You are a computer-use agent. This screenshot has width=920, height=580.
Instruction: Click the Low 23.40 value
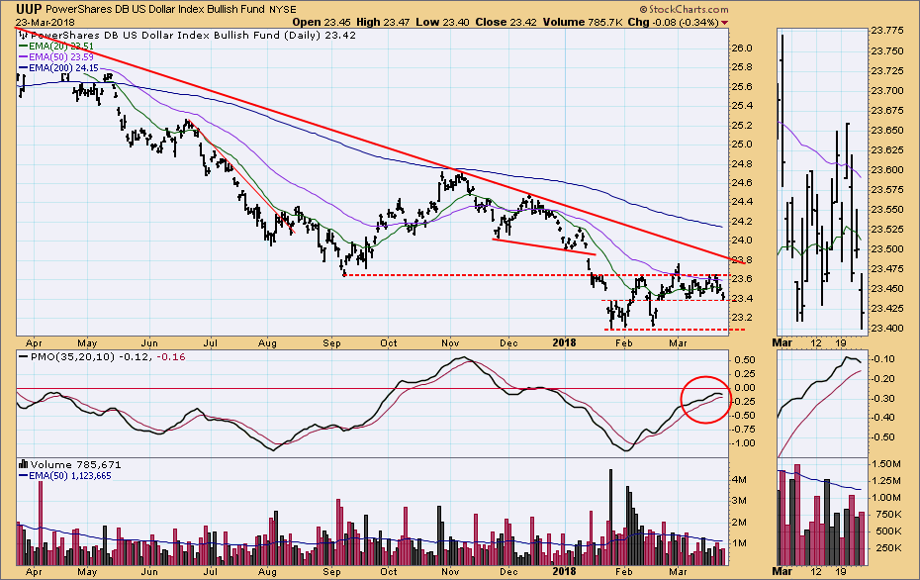pyautogui.click(x=442, y=23)
